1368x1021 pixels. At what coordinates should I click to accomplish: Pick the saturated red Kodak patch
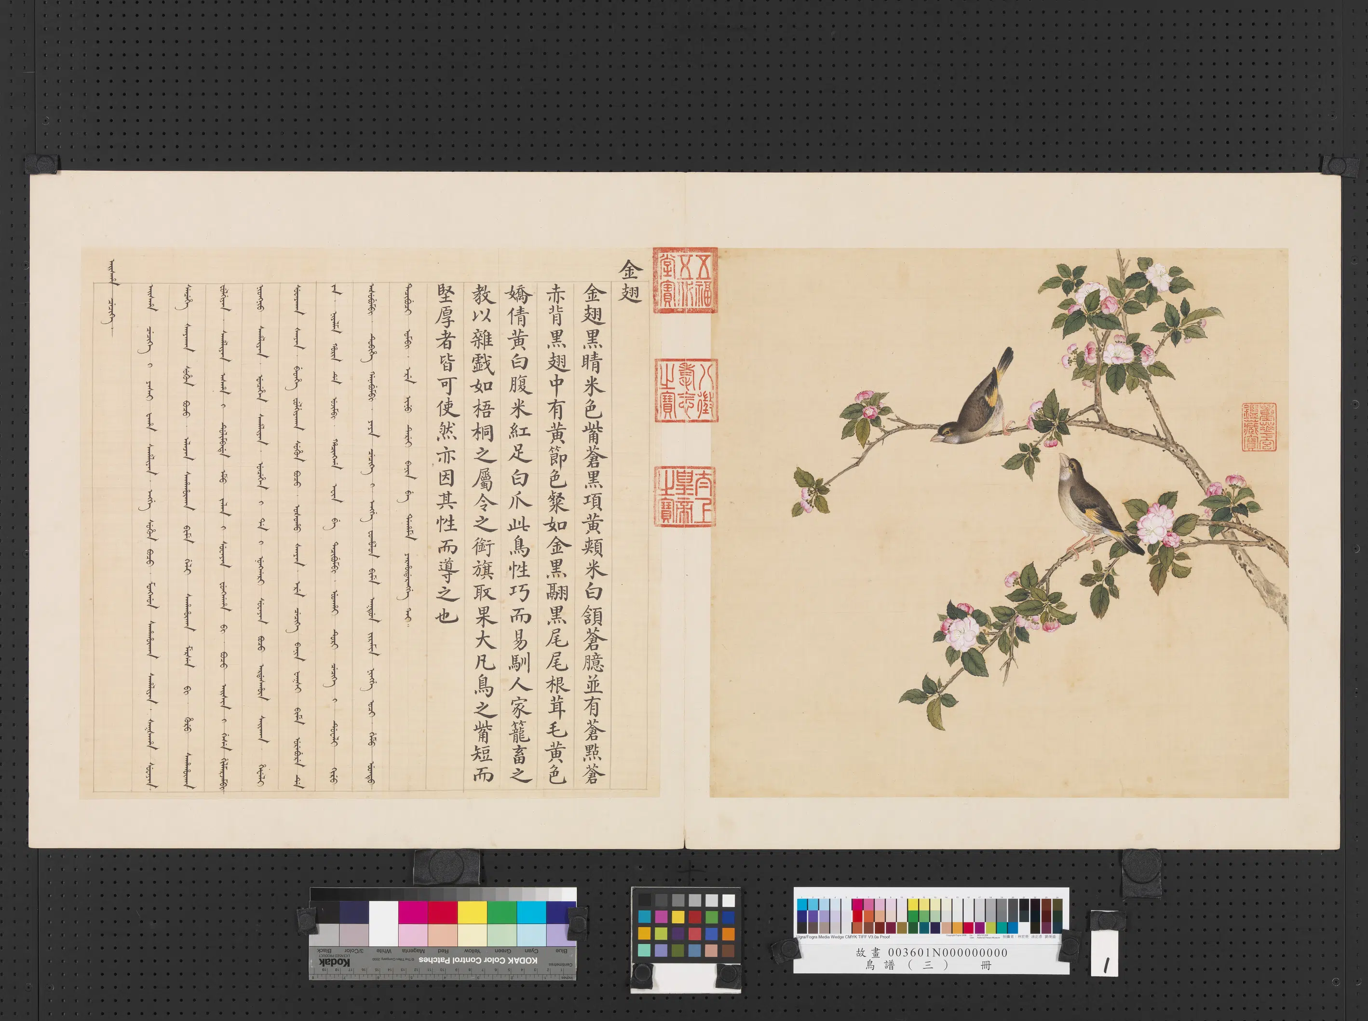442,912
